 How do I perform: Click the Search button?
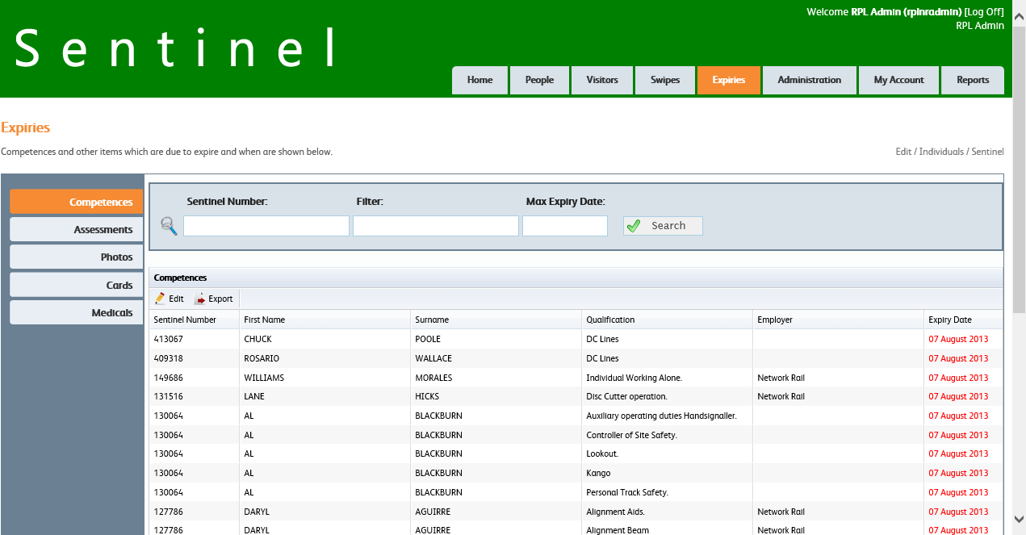[663, 226]
